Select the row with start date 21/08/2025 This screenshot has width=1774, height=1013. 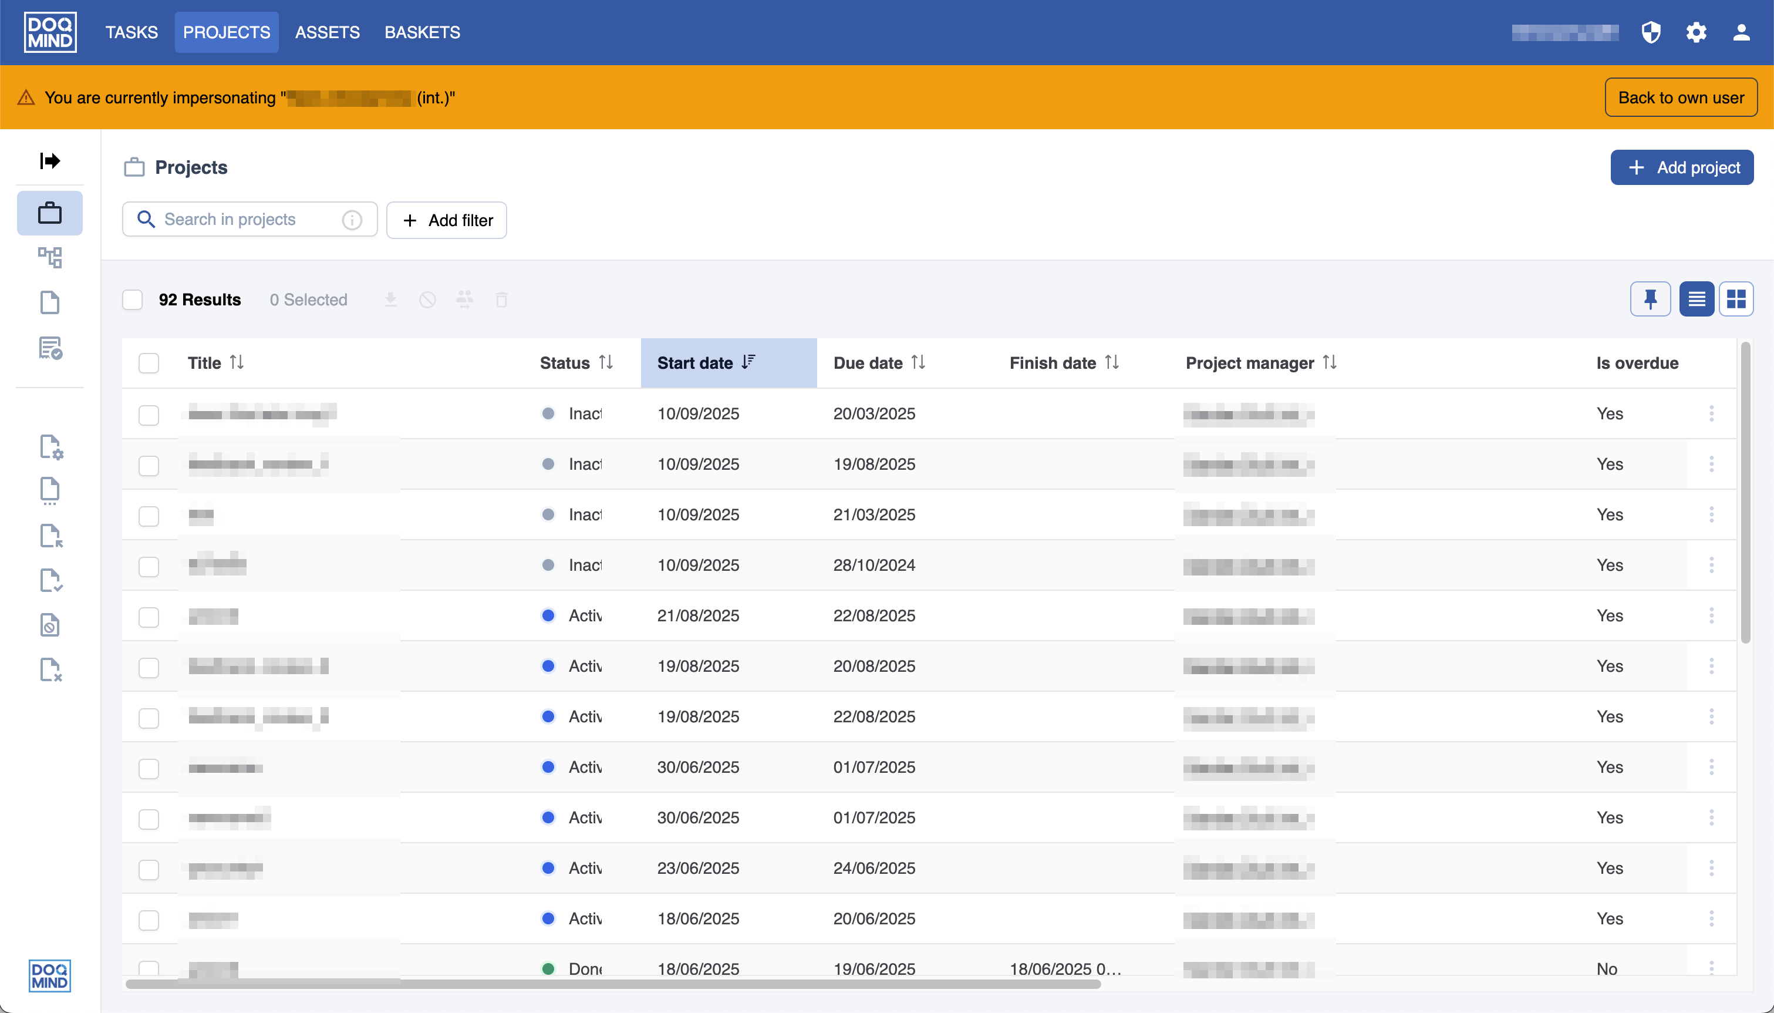tap(149, 617)
